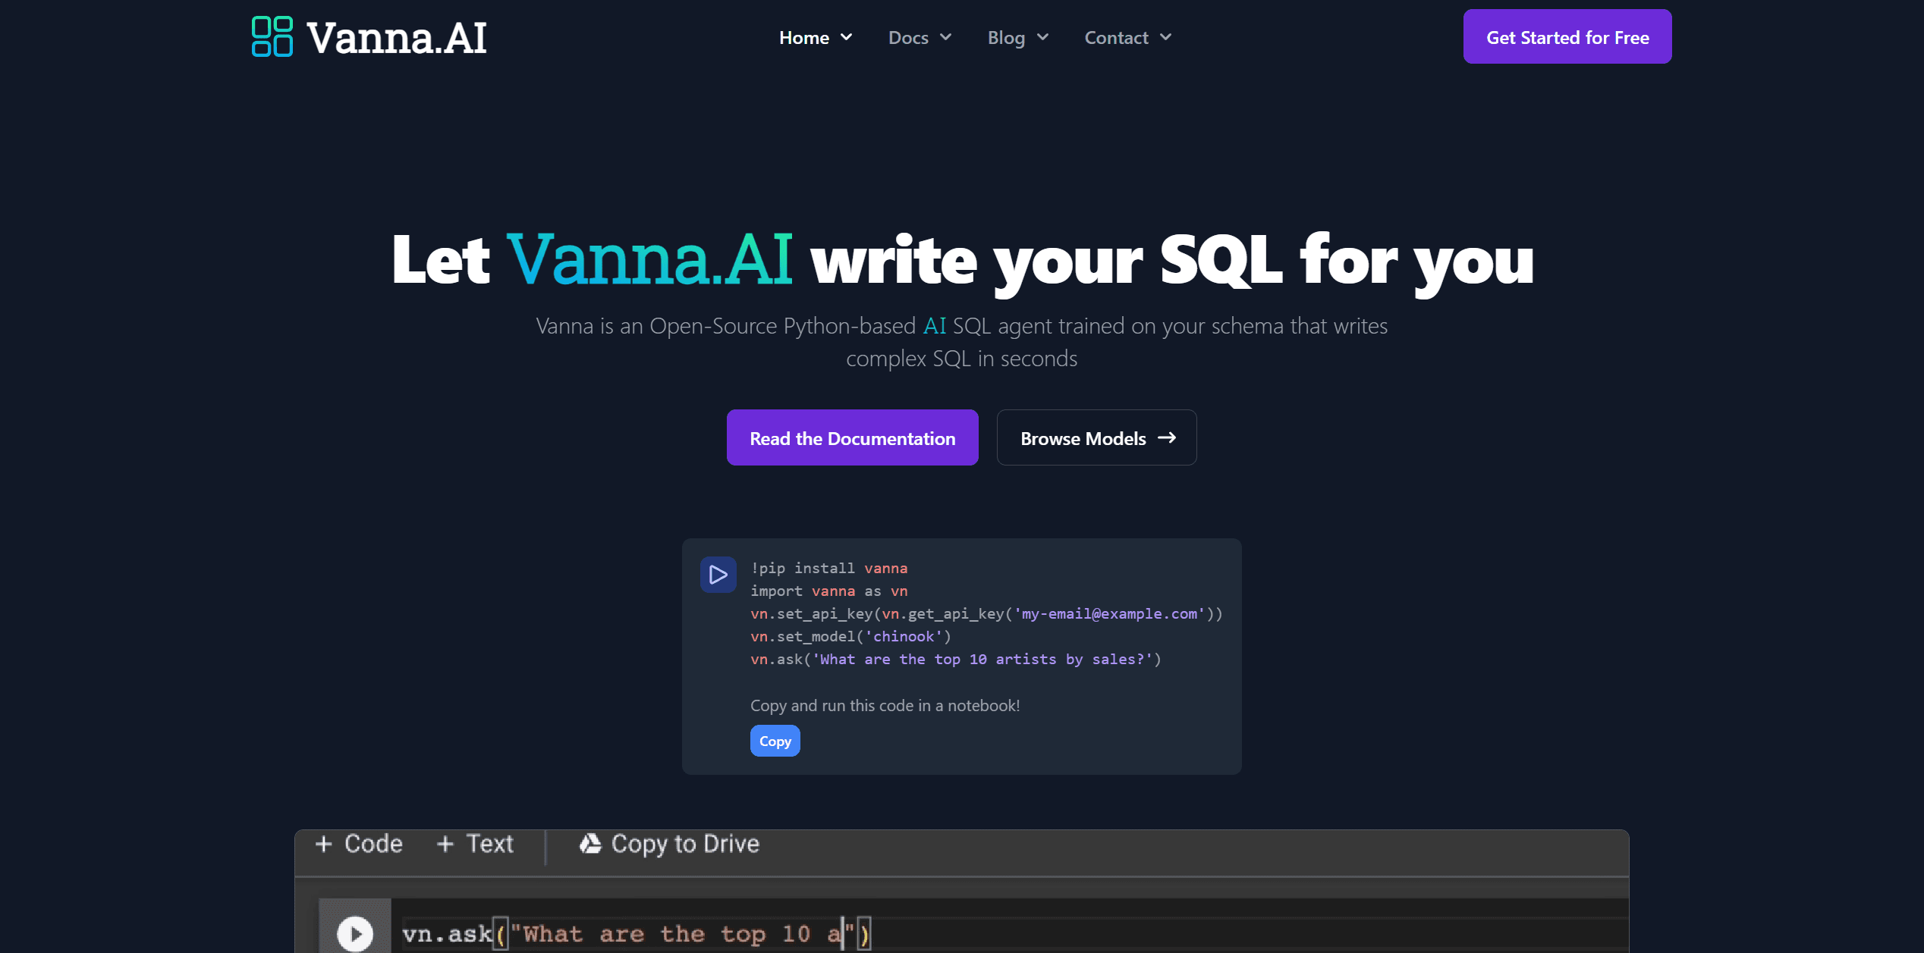Click the blue Copy button
1924x953 pixels.
pyautogui.click(x=775, y=741)
